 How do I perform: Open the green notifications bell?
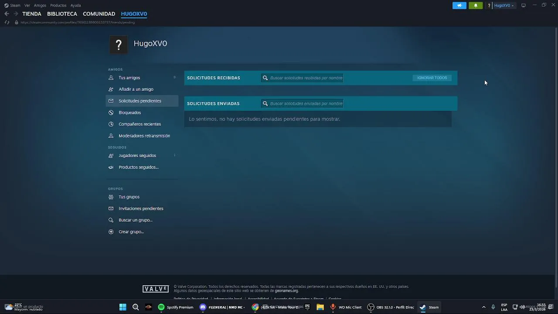476,5
